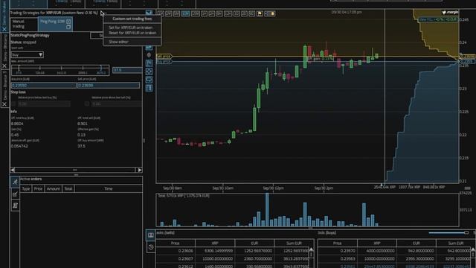Image resolution: width=476 pixels, height=268 pixels.
Task: Click strategy panel scrollbar right arrow
Action: pos(139,170)
